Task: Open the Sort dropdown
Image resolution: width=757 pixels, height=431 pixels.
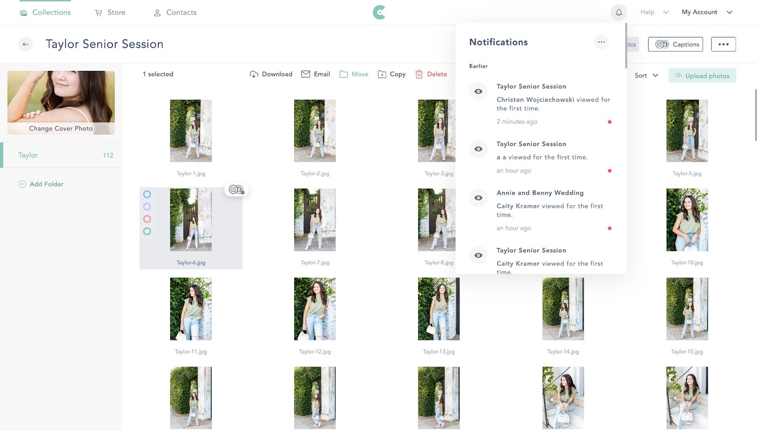Action: click(x=646, y=76)
